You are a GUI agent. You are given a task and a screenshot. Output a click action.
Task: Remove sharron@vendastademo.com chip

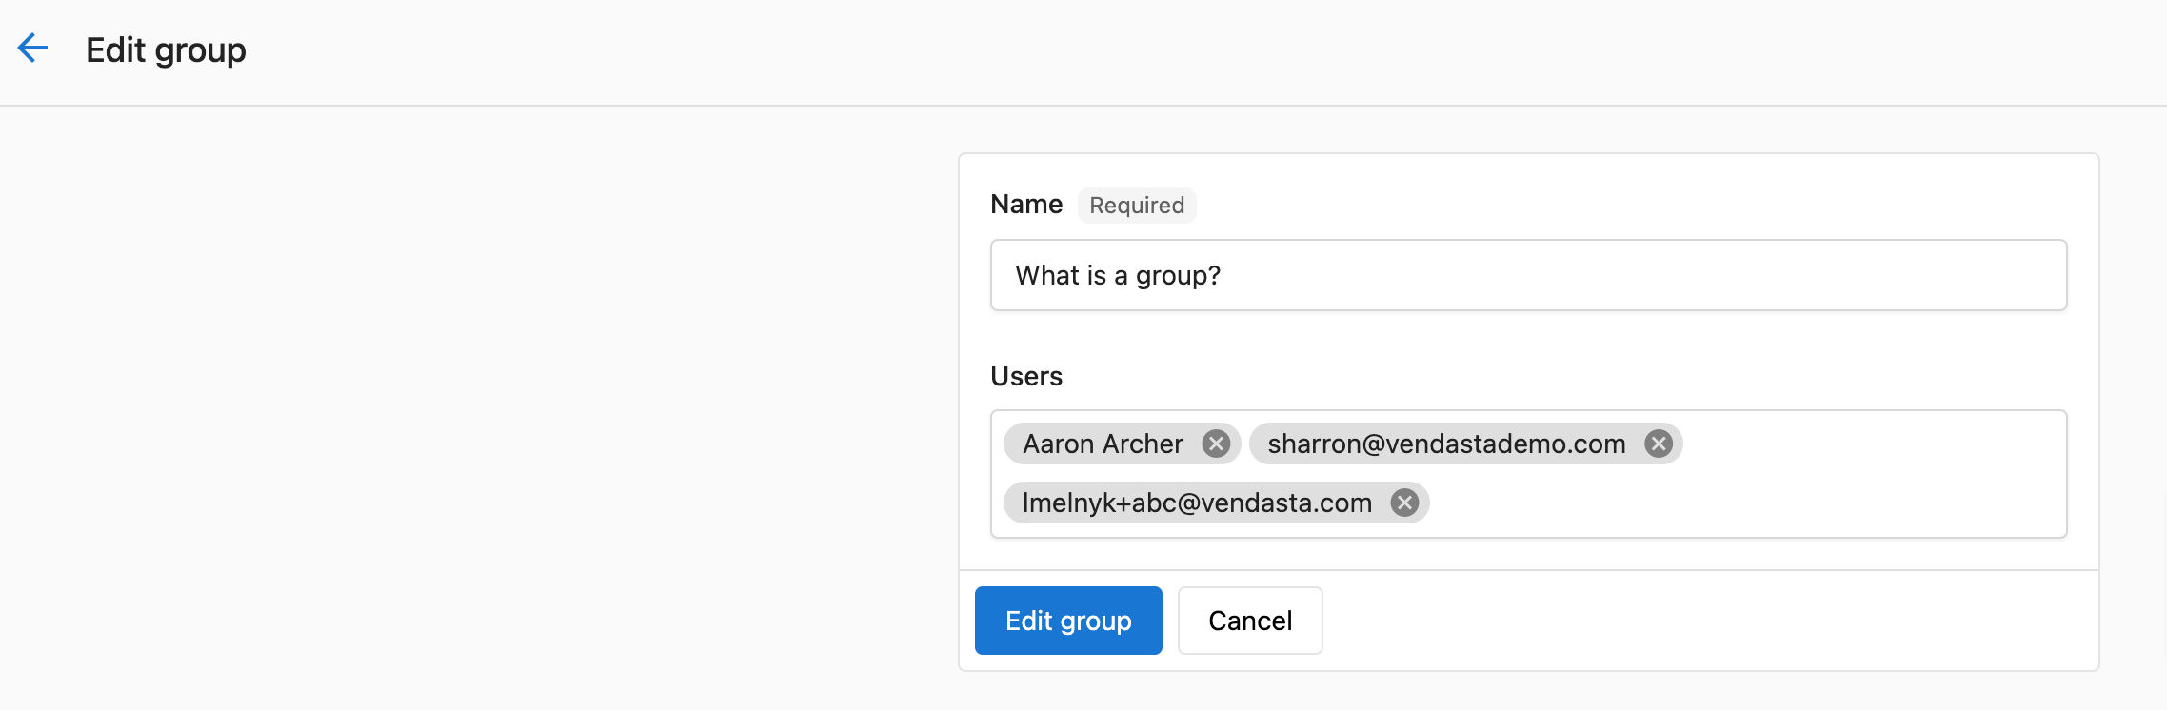click(1659, 444)
